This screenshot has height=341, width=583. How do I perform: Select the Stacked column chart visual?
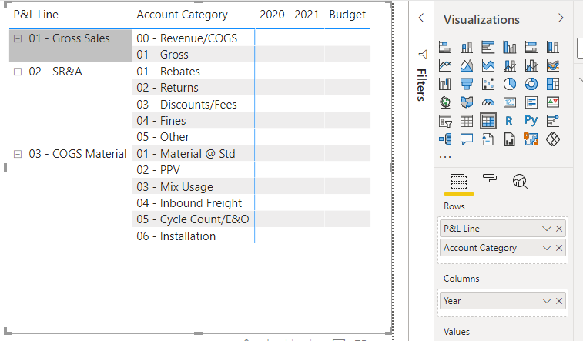(467, 47)
